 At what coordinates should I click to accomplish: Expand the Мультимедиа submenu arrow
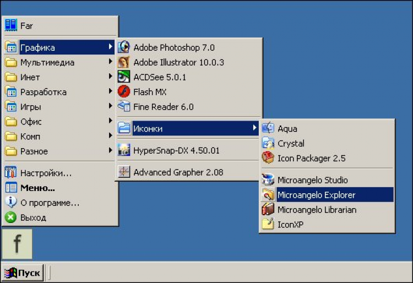(x=110, y=62)
